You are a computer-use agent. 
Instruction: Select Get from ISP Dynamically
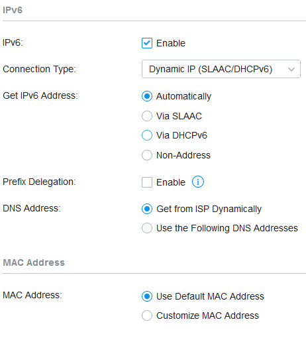[147, 209]
